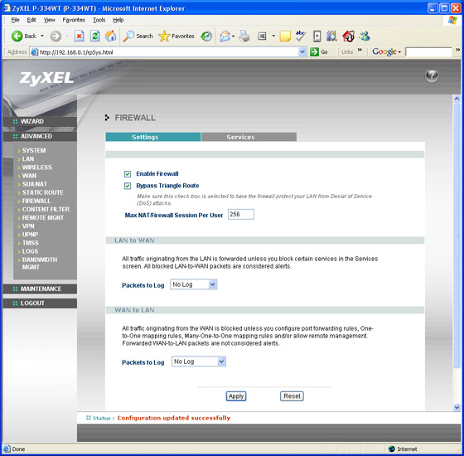Image resolution: width=464 pixels, height=456 pixels.
Task: Click the Windows flag logo
Action: [x=452, y=20]
